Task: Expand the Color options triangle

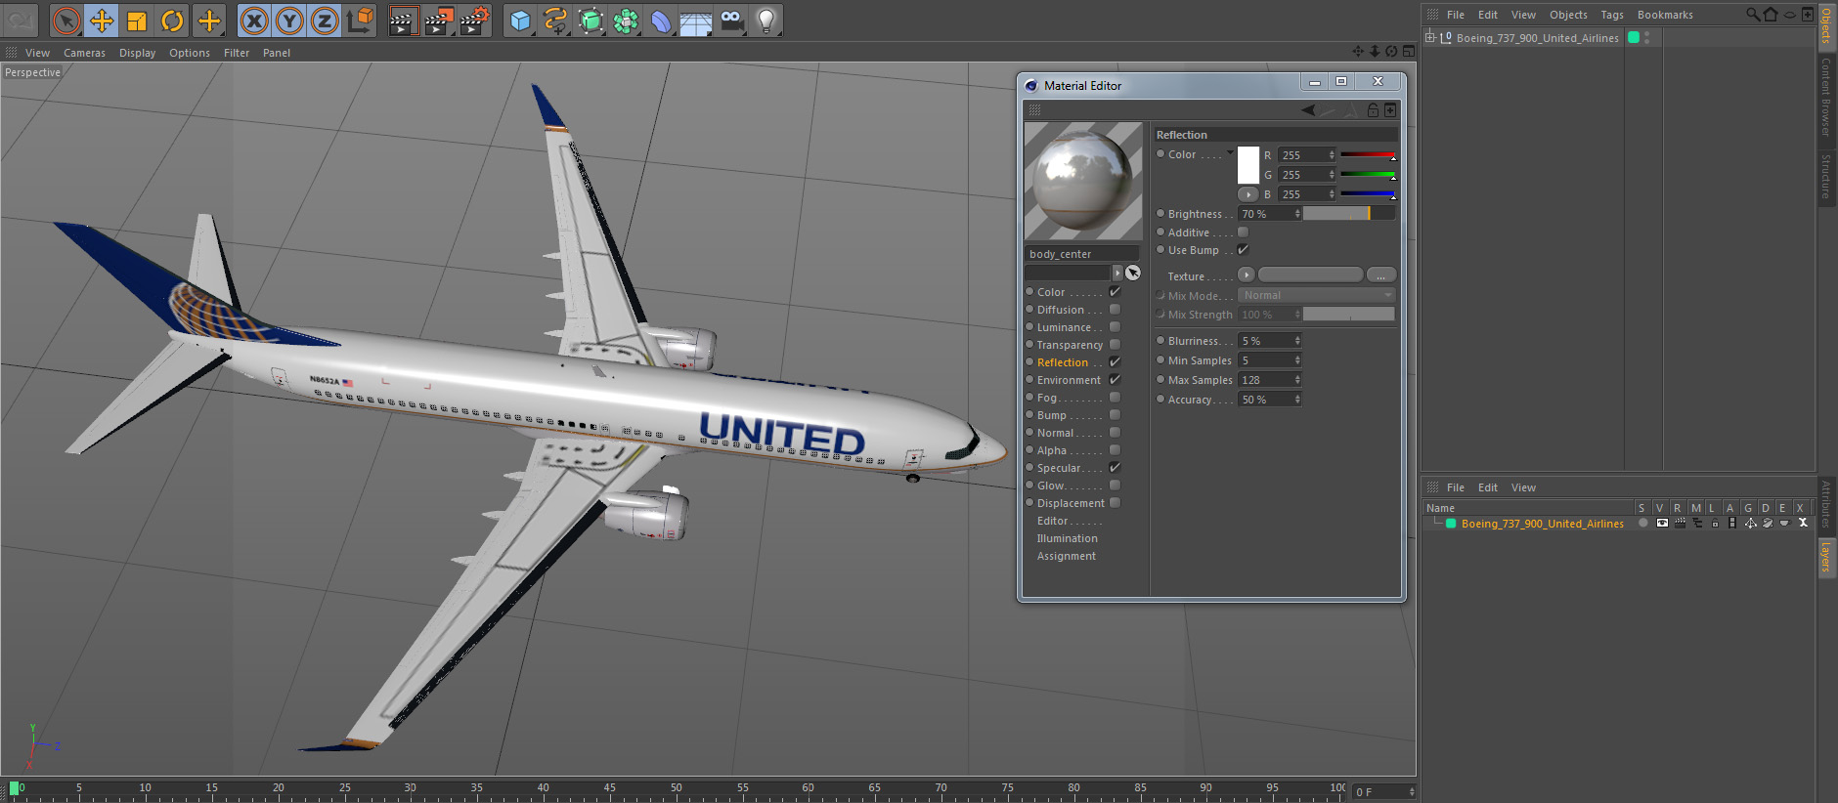Action: click(1230, 152)
